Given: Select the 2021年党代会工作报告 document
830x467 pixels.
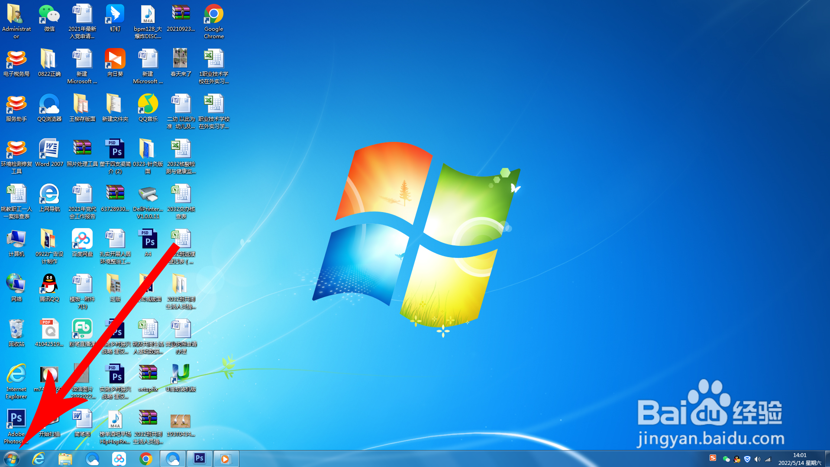Looking at the screenshot, I should (82, 202).
